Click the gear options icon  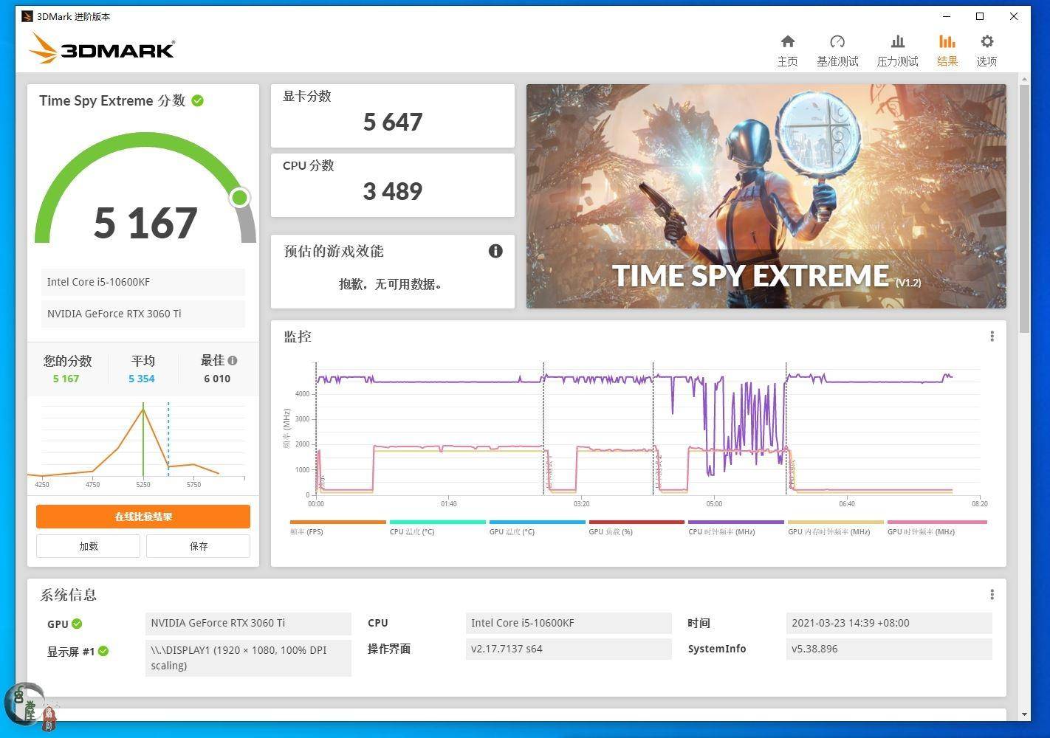tap(986, 41)
